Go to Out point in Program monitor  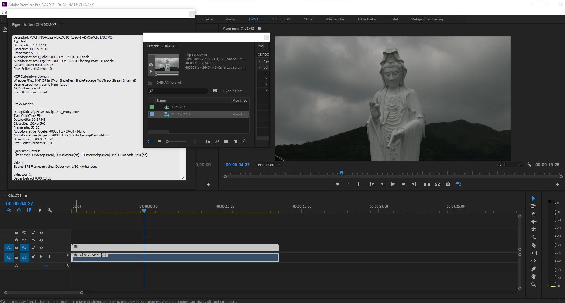coord(414,184)
